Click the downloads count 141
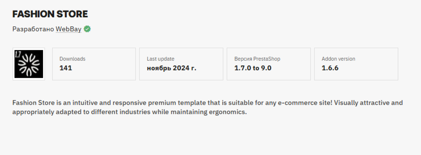Image resolution: width=421 pixels, height=155 pixels. pos(66,68)
